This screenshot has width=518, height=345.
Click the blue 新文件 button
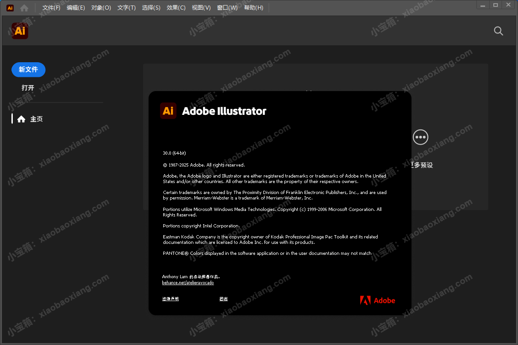(28, 70)
